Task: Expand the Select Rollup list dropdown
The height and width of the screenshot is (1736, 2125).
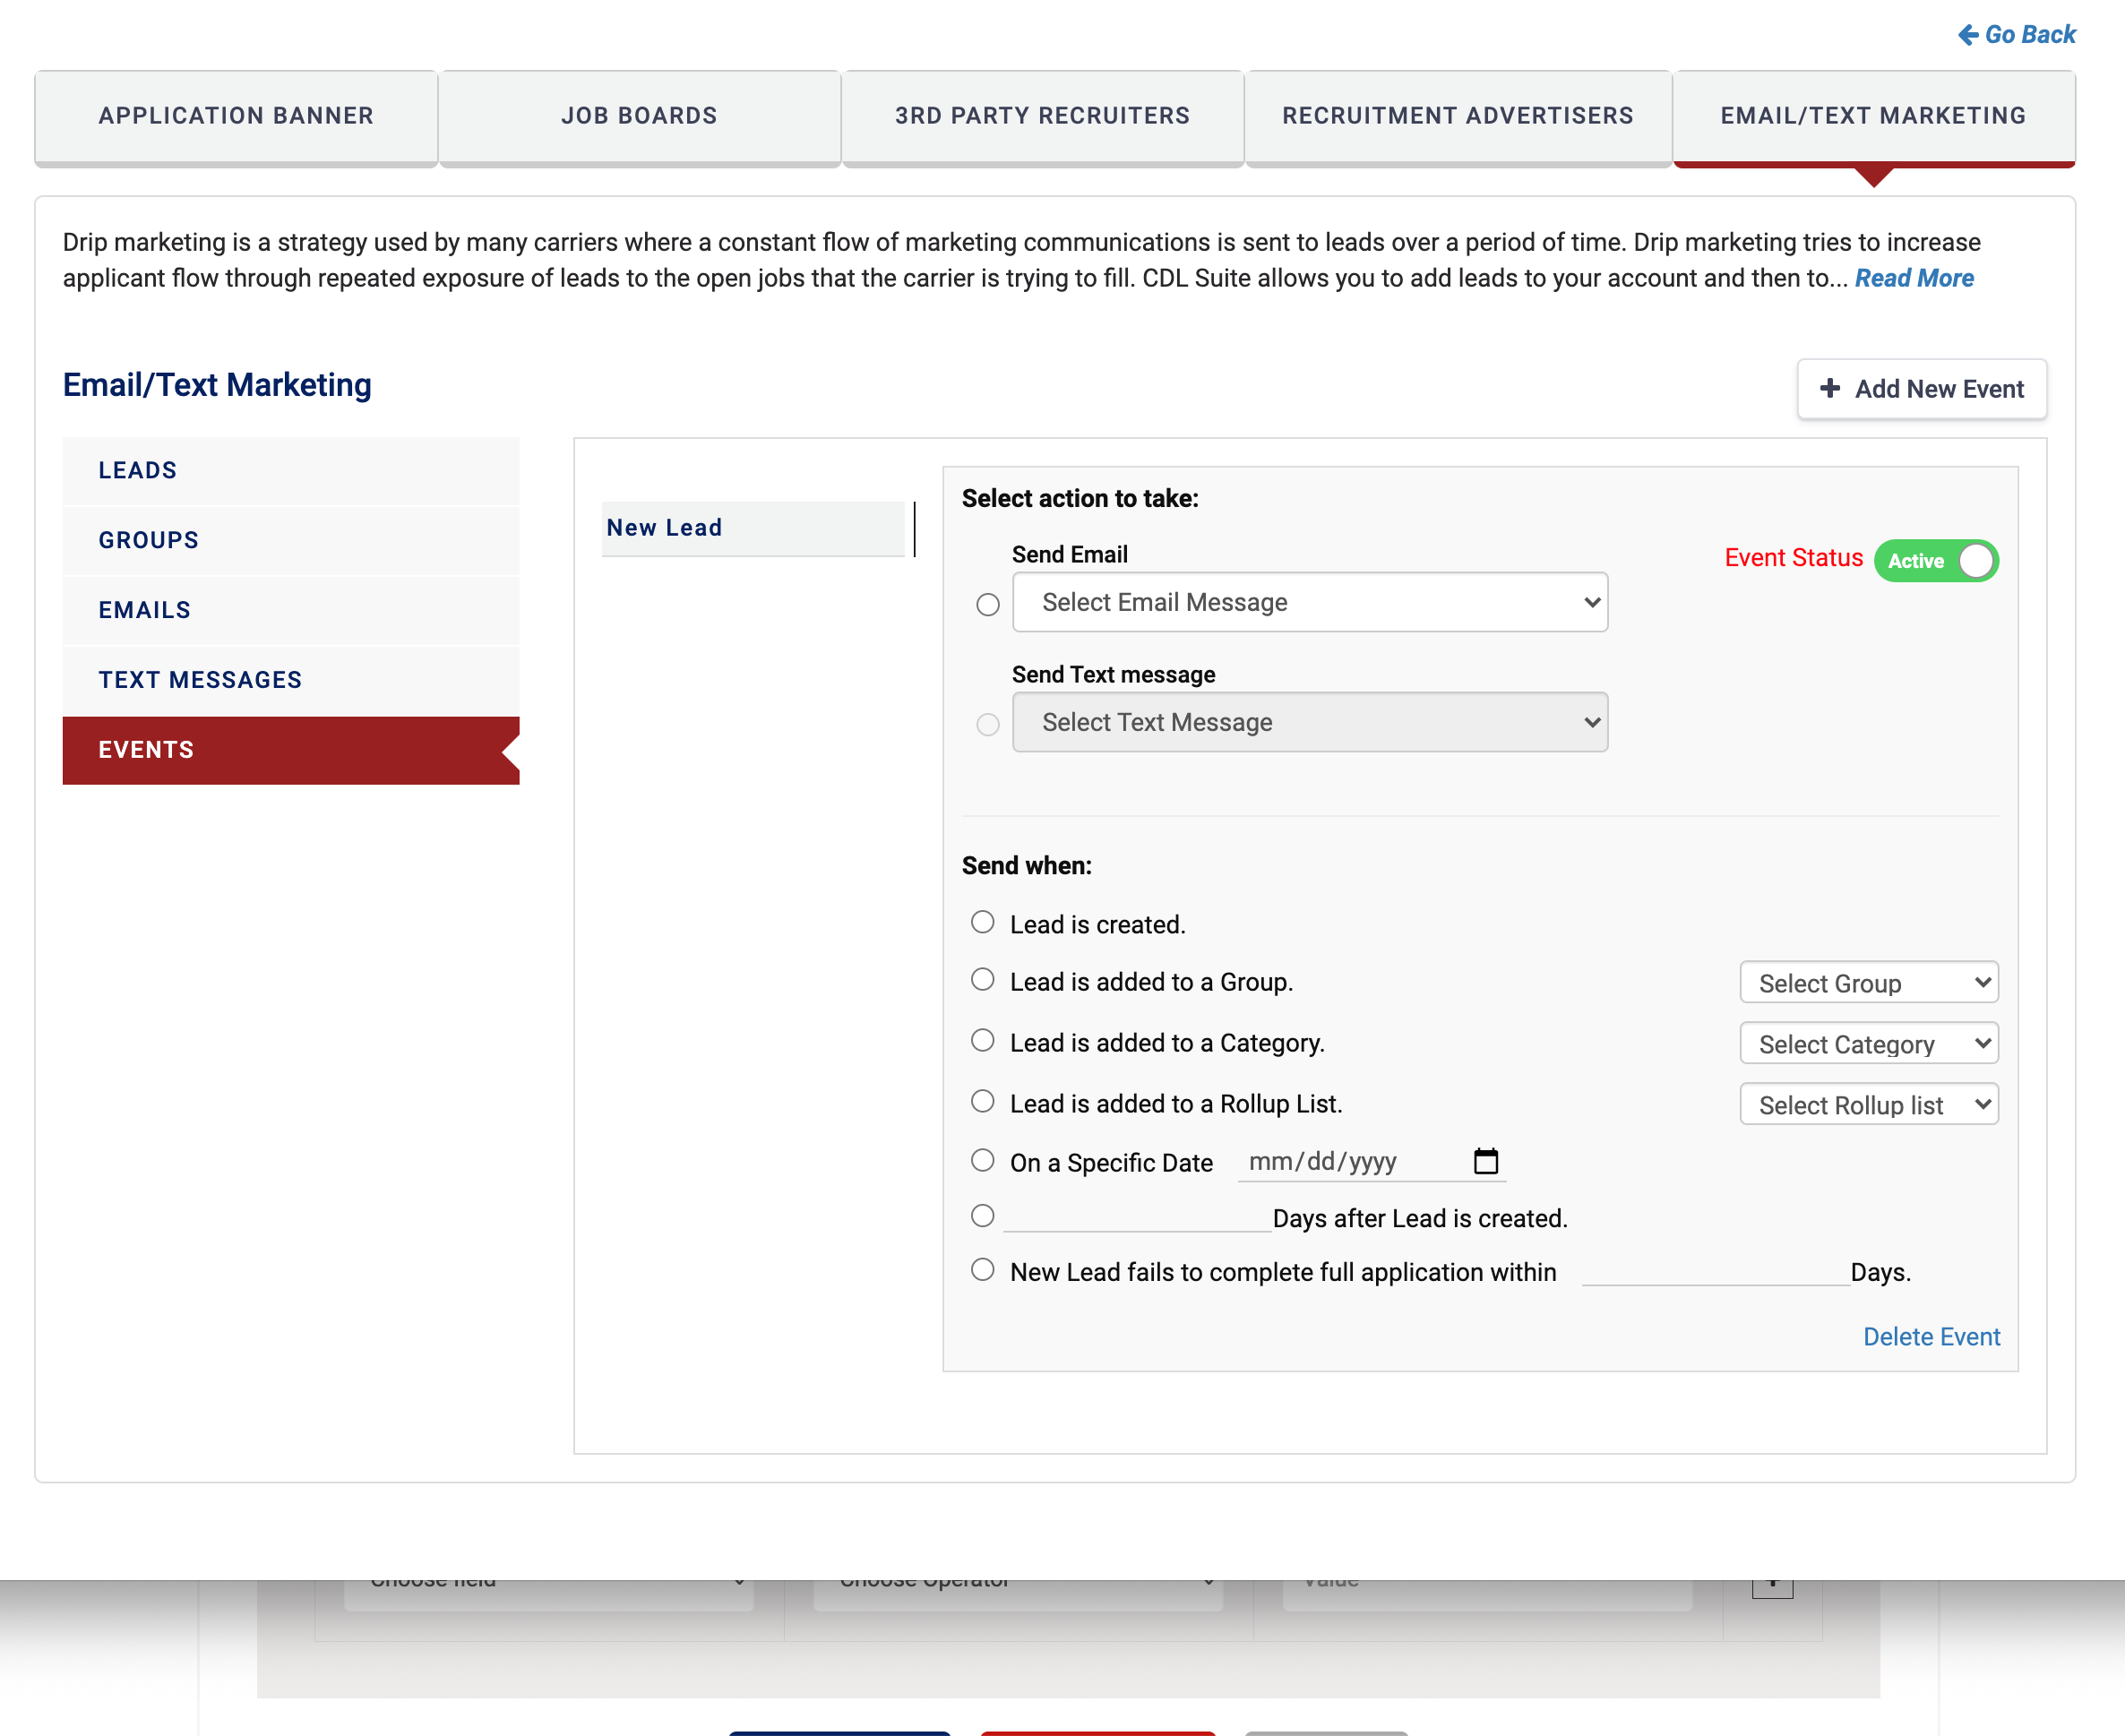Action: pos(1868,1105)
